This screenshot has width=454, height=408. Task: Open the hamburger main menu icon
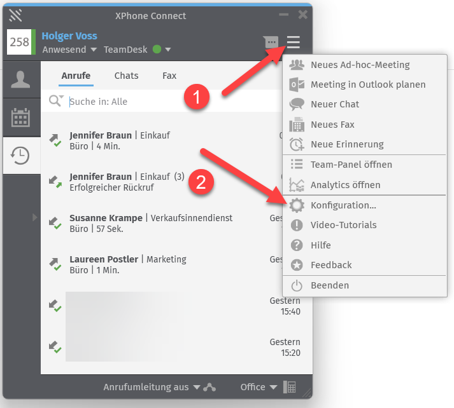pyautogui.click(x=293, y=43)
